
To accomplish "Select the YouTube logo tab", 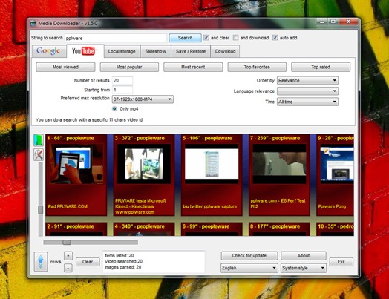I will 85,51.
